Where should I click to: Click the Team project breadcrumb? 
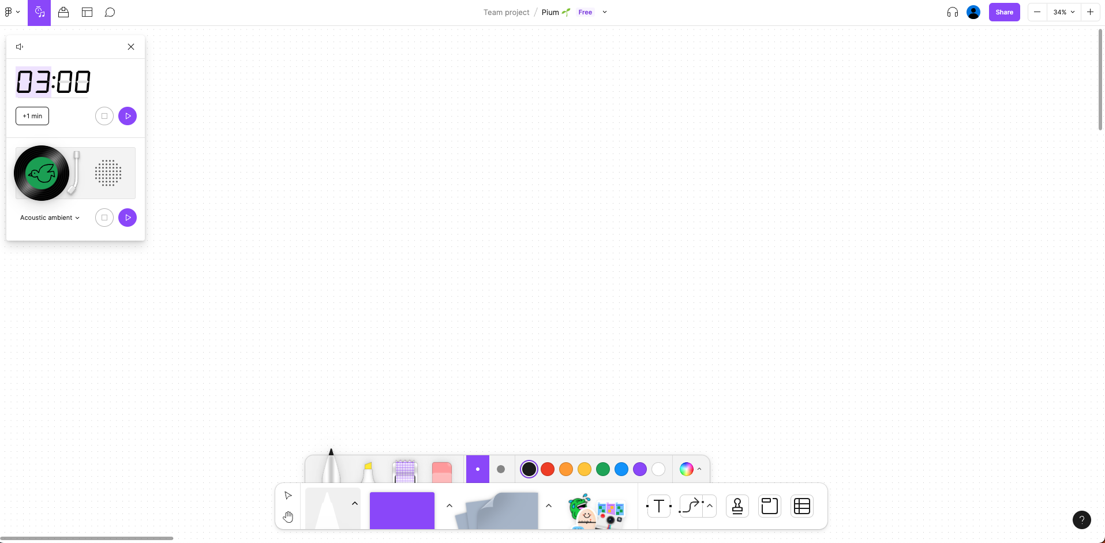(x=506, y=12)
